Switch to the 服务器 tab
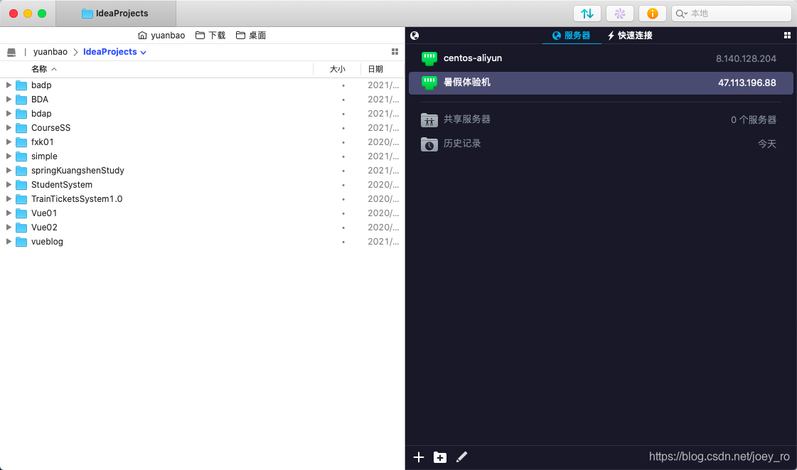 click(572, 35)
